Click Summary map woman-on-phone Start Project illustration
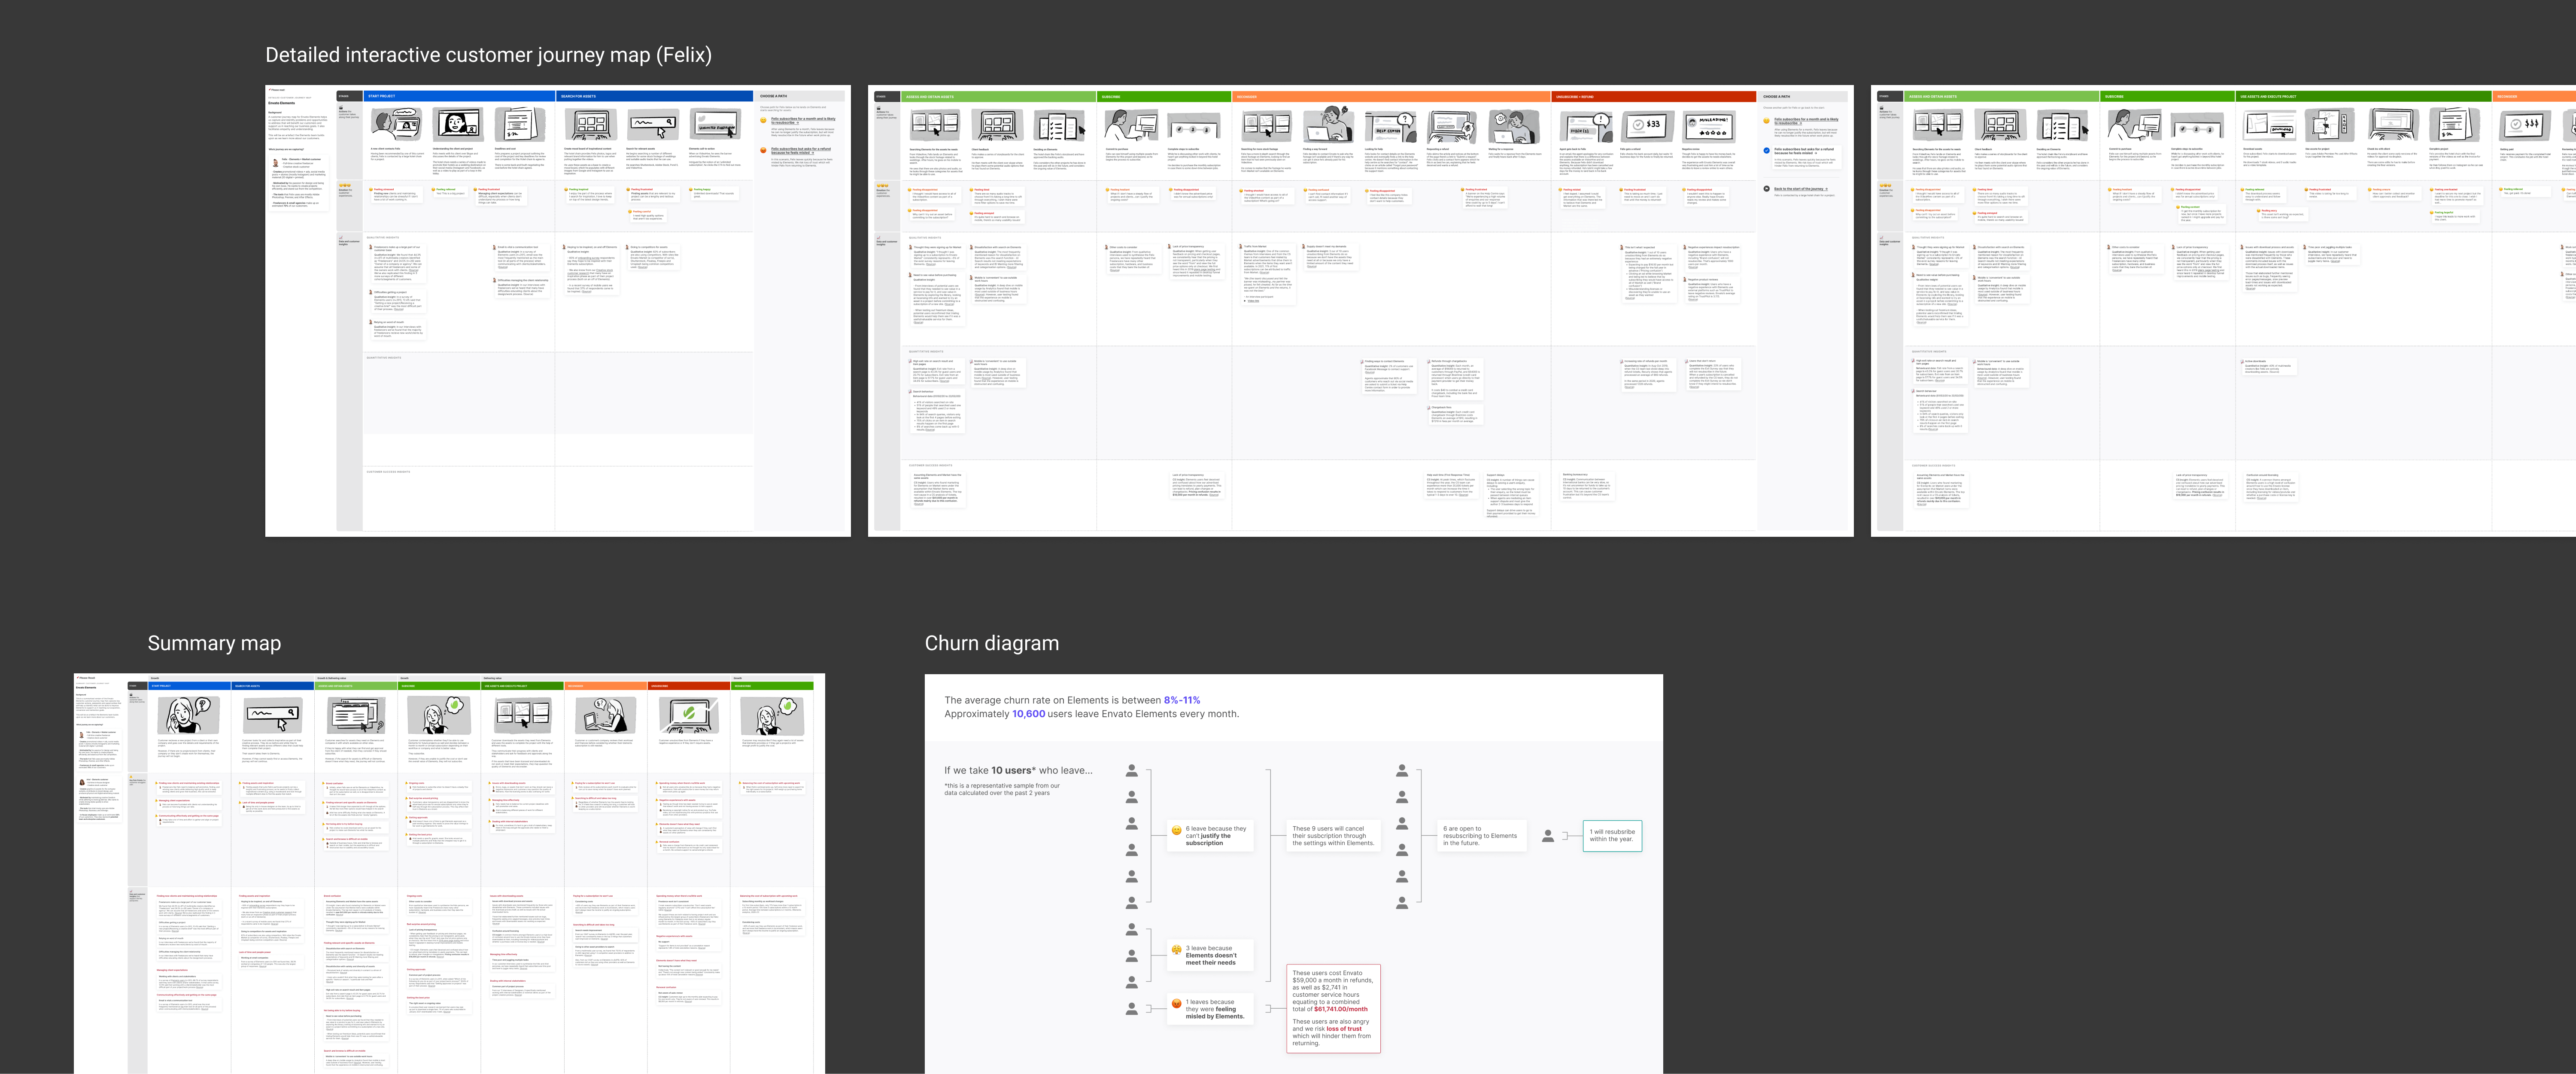This screenshot has height=1074, width=2576. click(x=189, y=716)
